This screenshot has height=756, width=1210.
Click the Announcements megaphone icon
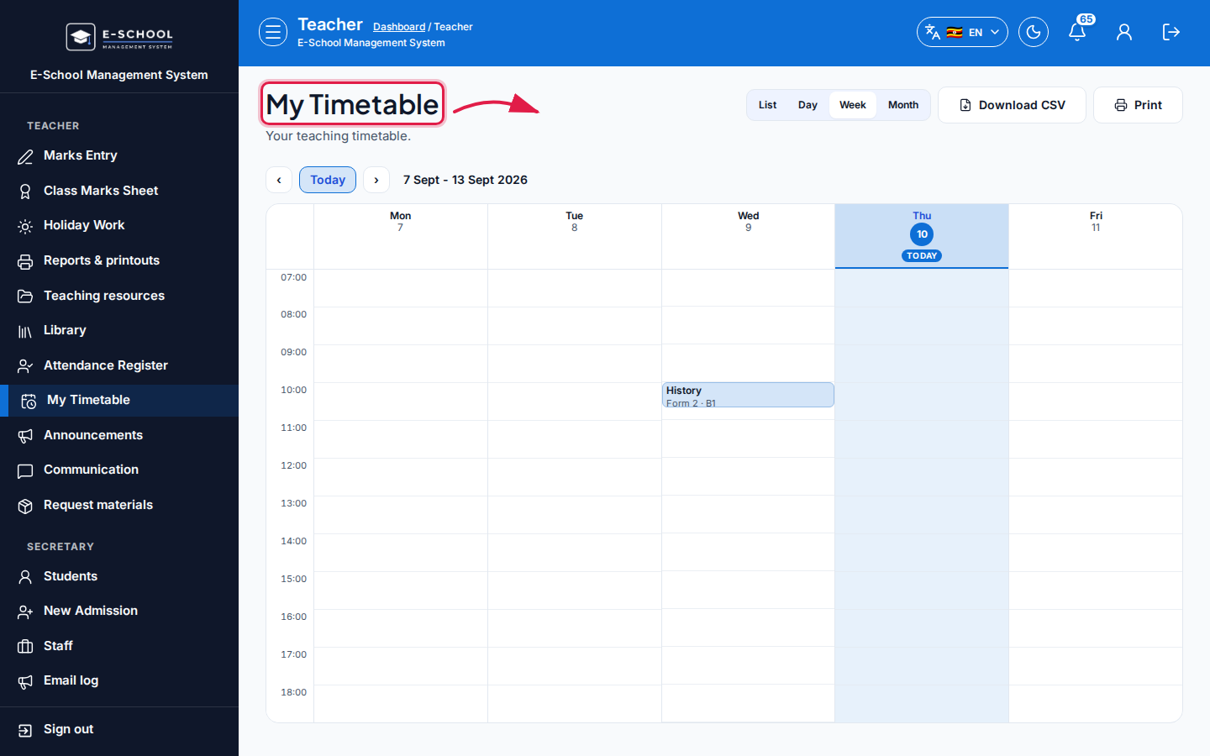coord(25,436)
